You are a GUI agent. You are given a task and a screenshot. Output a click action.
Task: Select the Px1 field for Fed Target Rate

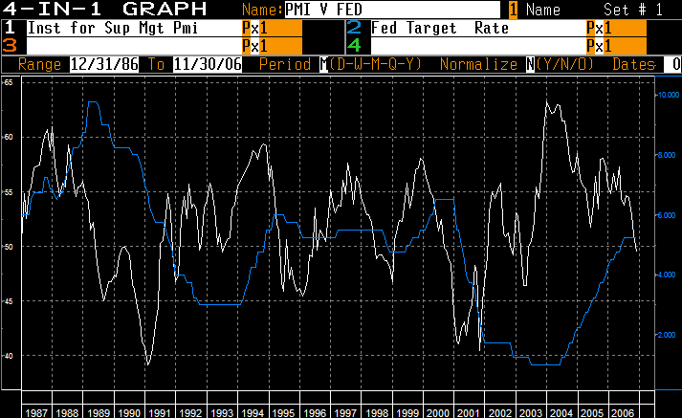point(616,29)
